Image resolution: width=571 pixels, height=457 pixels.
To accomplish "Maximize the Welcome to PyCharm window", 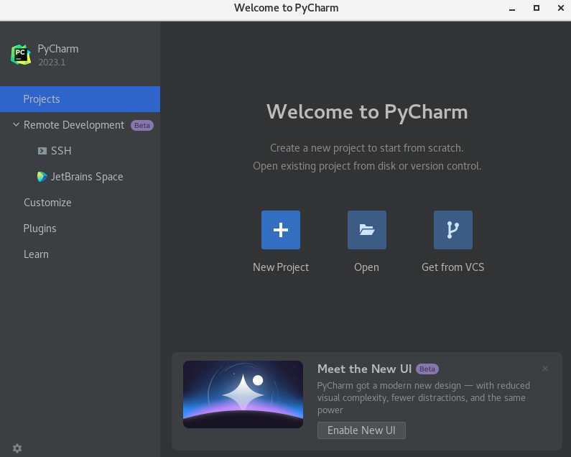I will pos(537,8).
